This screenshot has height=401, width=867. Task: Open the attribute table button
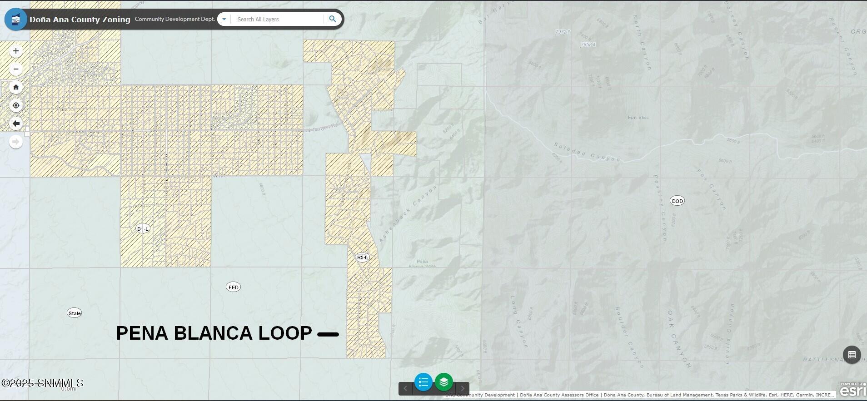click(852, 355)
